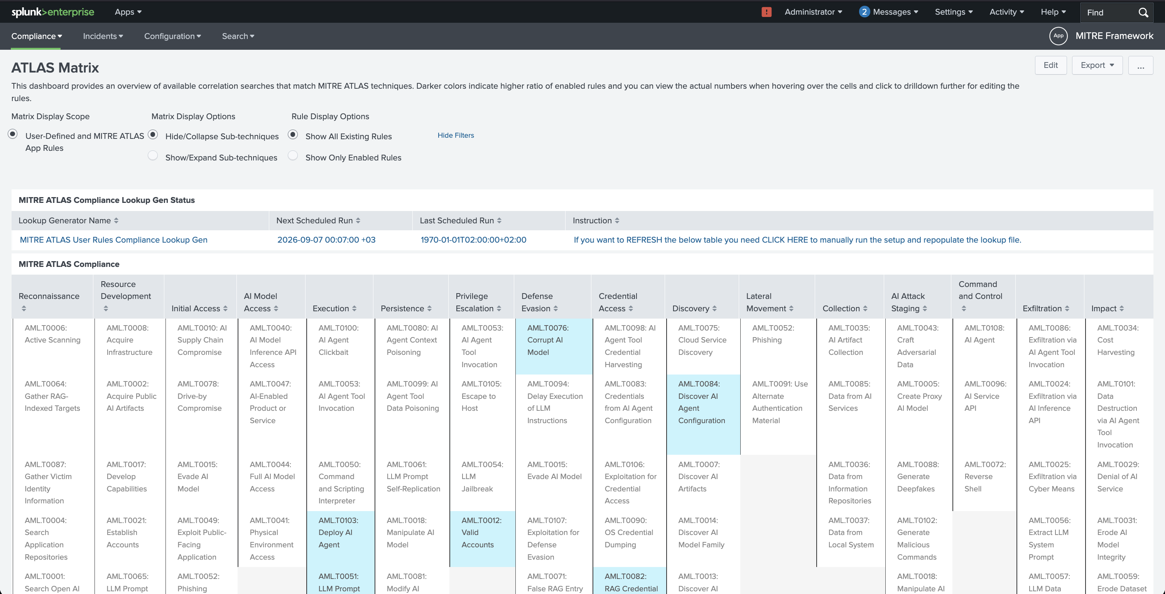The width and height of the screenshot is (1165, 594).
Task: Open the Compliance menu
Action: pyautogui.click(x=37, y=36)
